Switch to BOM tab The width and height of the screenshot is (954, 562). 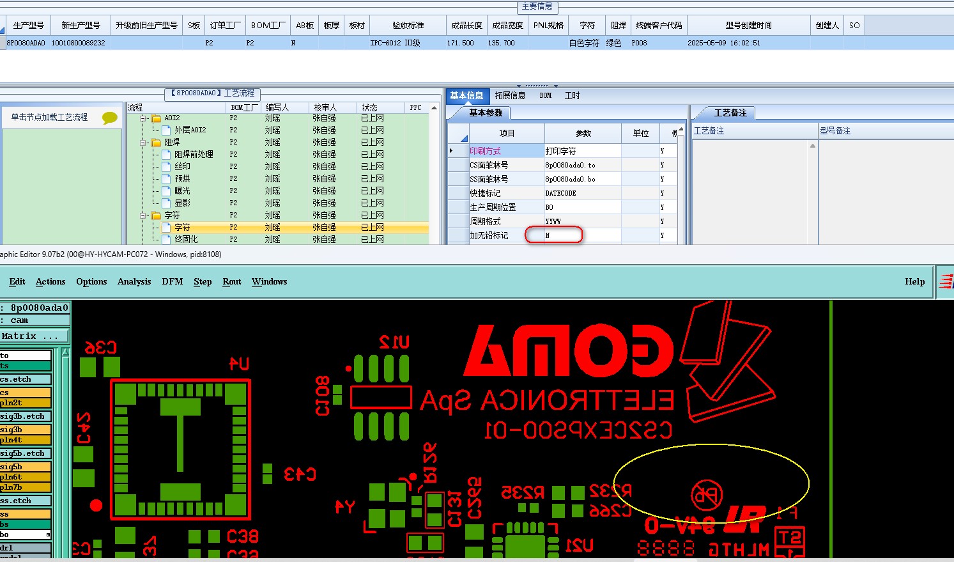[x=546, y=96]
